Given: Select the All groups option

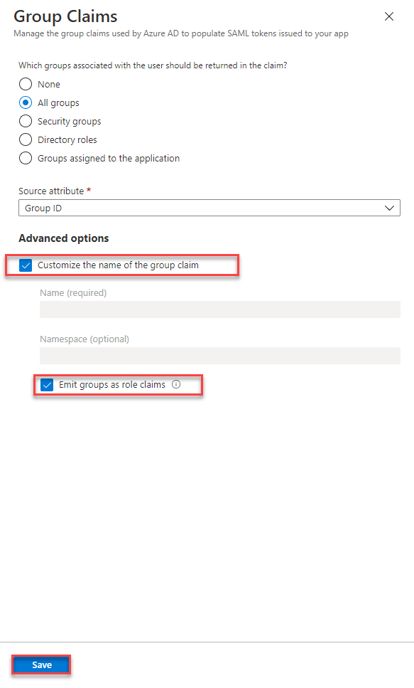Looking at the screenshot, I should (x=25, y=102).
